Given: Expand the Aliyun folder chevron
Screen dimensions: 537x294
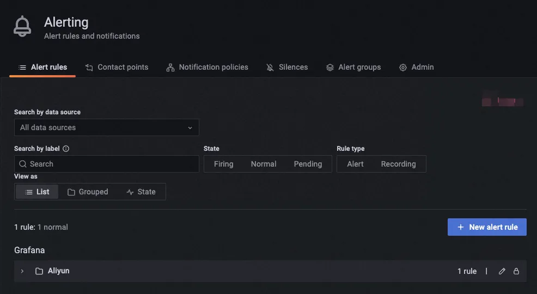Looking at the screenshot, I should click(22, 271).
